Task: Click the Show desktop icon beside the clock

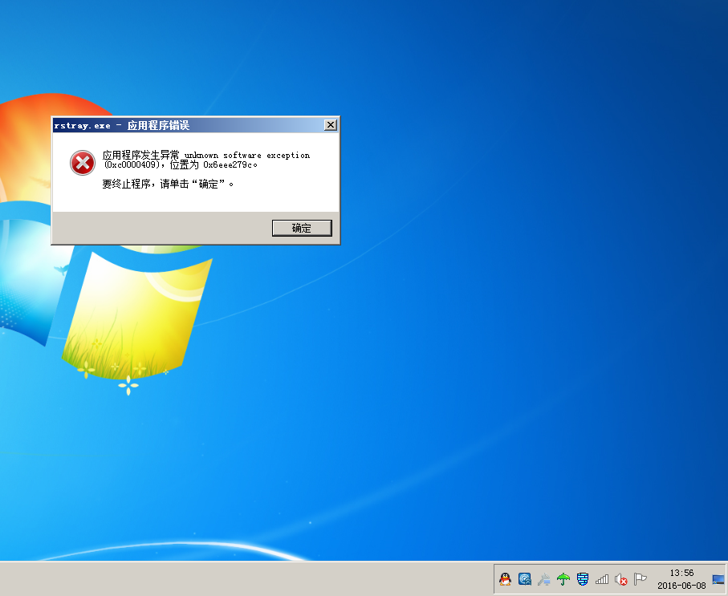Action: [x=718, y=579]
